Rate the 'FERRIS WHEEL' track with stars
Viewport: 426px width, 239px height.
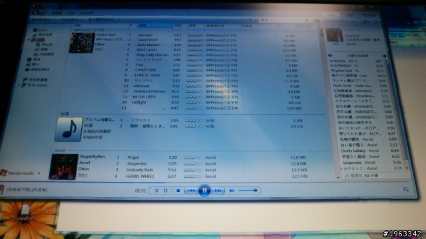click(x=192, y=177)
